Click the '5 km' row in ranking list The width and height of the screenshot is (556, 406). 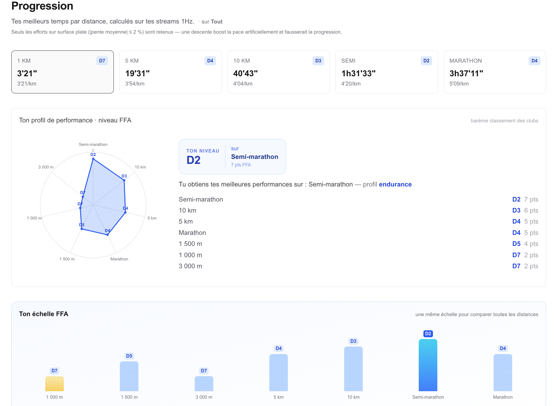coord(358,222)
